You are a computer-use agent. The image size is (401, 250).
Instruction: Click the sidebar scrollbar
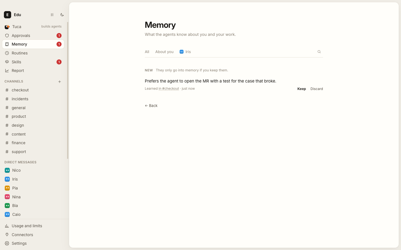point(68,91)
